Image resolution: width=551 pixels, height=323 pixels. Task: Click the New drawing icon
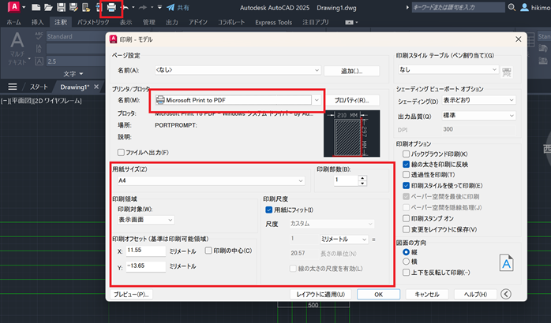(36, 8)
